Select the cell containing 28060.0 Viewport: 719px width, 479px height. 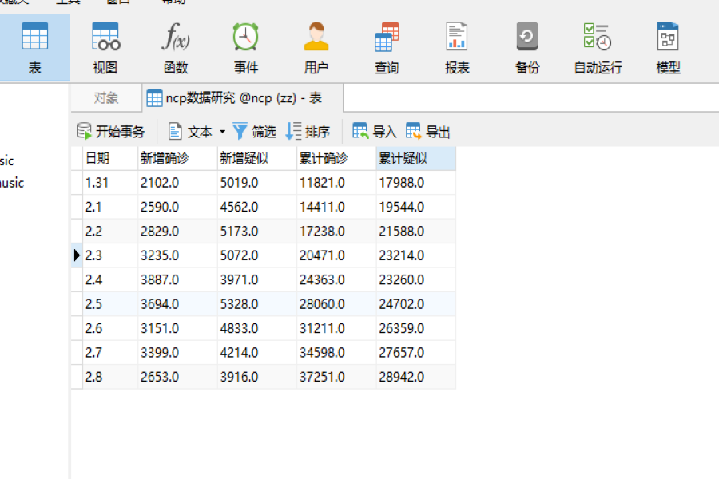(x=336, y=304)
